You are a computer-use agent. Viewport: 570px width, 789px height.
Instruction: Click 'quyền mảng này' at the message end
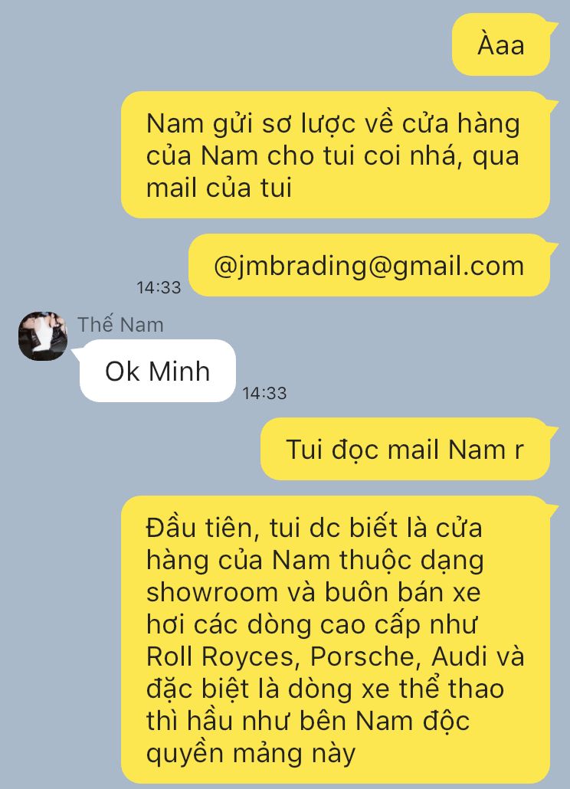click(251, 754)
